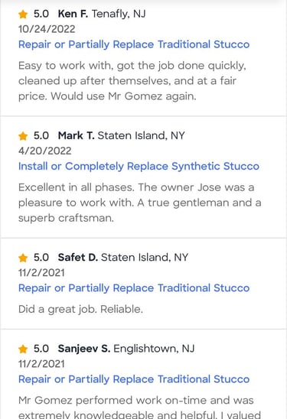Click Sanjeev S.'s partially visible review text
This screenshot has width=287, height=419.
[139, 407]
